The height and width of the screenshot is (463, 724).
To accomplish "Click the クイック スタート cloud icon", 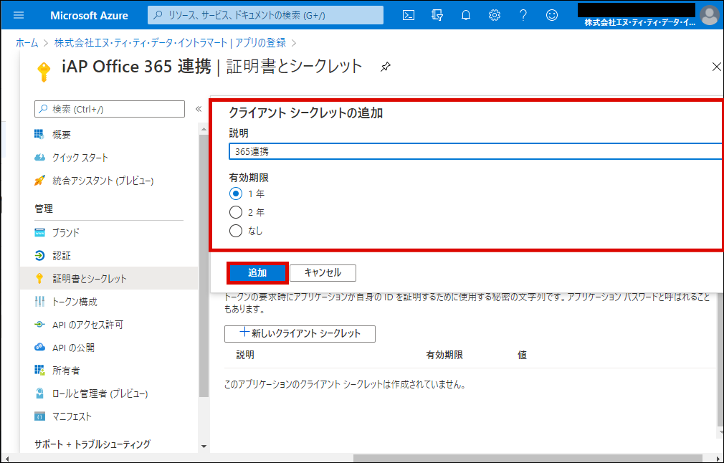I will click(x=39, y=158).
